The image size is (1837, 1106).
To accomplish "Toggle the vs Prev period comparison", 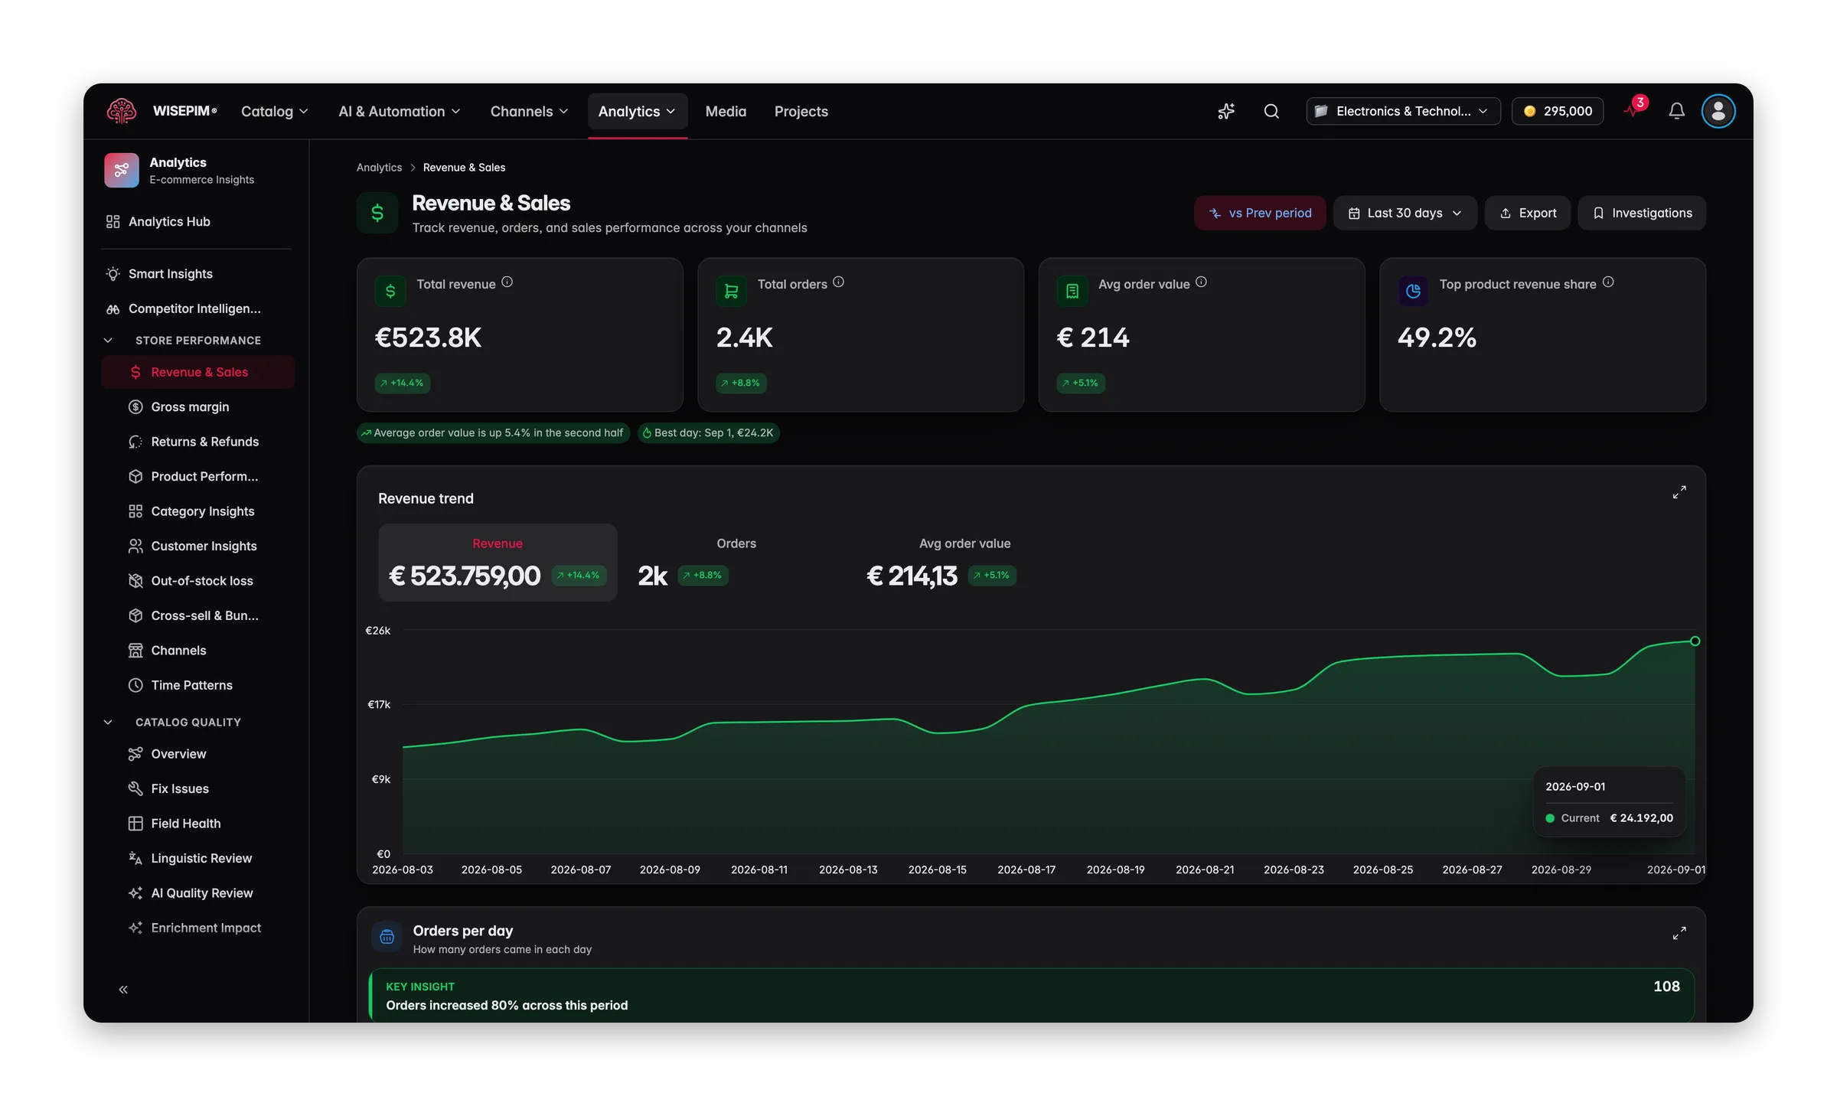I will (x=1260, y=213).
